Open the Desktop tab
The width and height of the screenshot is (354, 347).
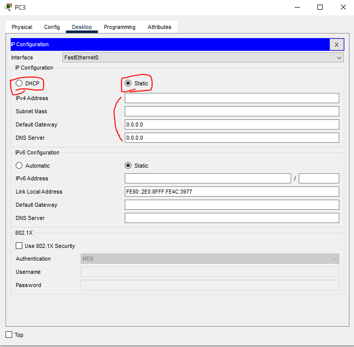click(x=82, y=27)
